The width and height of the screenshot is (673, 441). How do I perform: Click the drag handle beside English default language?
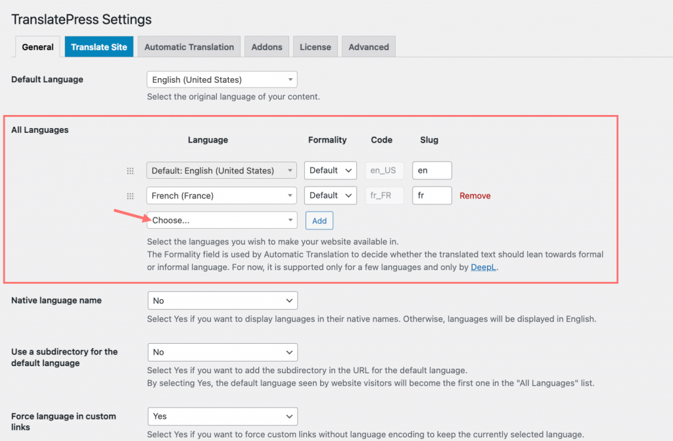tap(130, 170)
